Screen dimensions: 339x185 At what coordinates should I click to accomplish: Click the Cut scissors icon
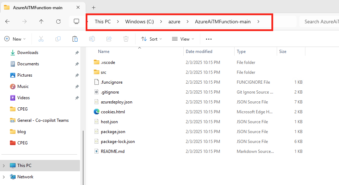(41, 39)
